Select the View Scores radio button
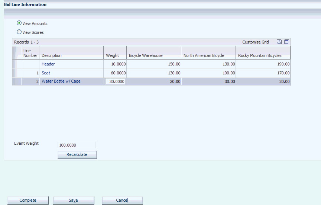 pos(19,32)
